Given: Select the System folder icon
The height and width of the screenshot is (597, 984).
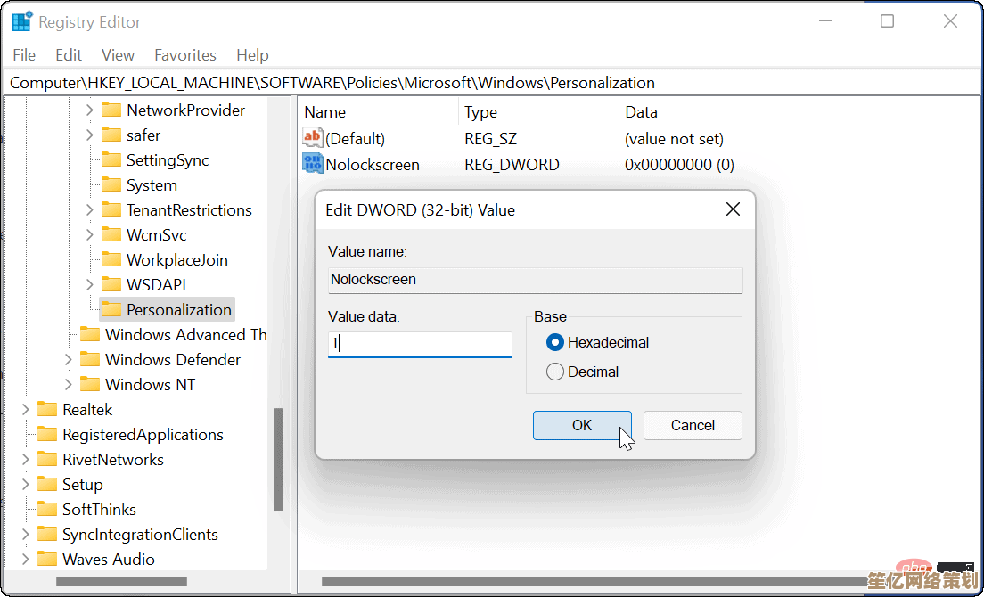Looking at the screenshot, I should [111, 185].
